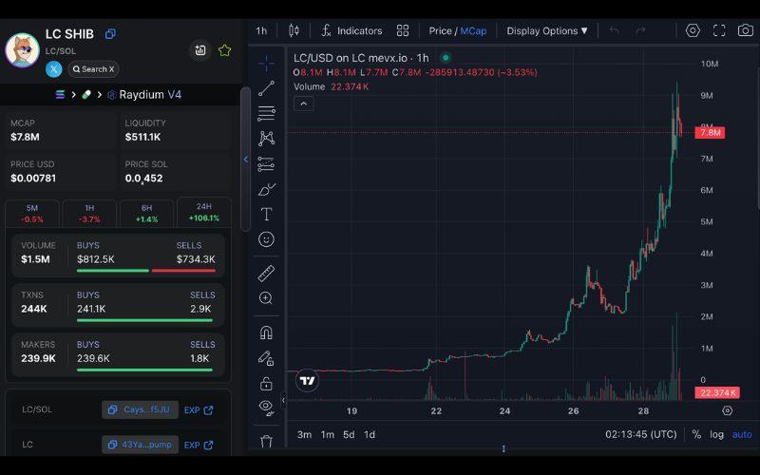760x475 pixels.
Task: Select the Fibonacci retracement lines tool
Action: (x=266, y=113)
